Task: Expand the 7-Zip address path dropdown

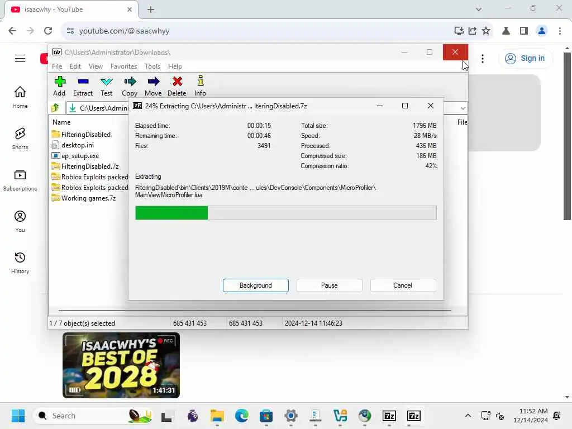Action: [463, 108]
